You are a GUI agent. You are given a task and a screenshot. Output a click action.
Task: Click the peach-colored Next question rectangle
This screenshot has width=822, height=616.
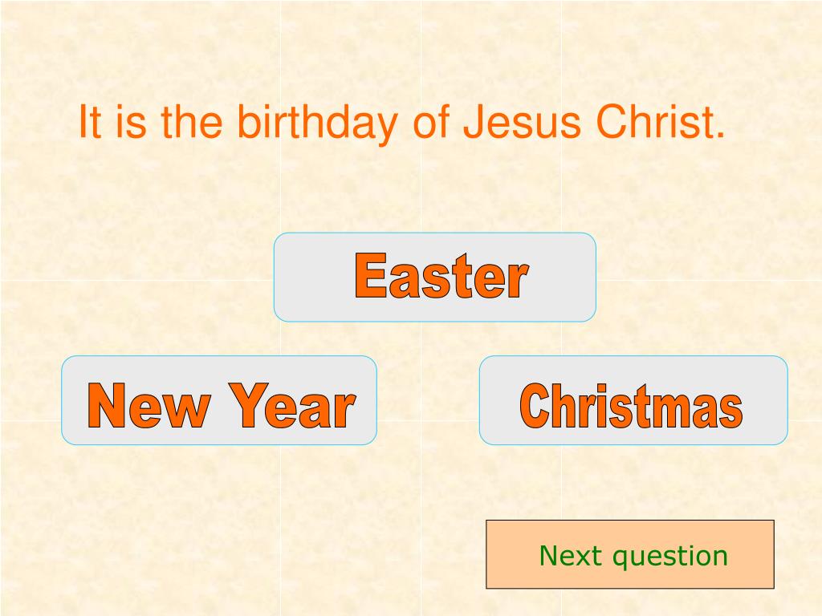pyautogui.click(x=630, y=554)
